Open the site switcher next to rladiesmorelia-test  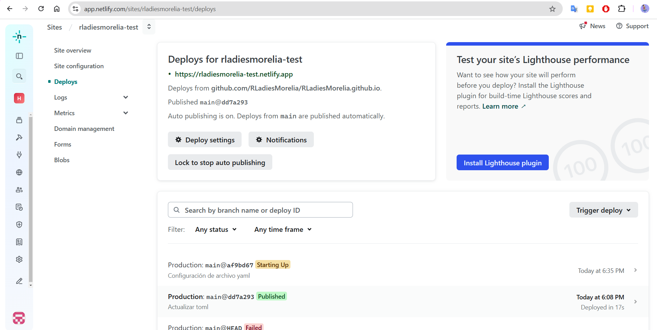coord(149,27)
